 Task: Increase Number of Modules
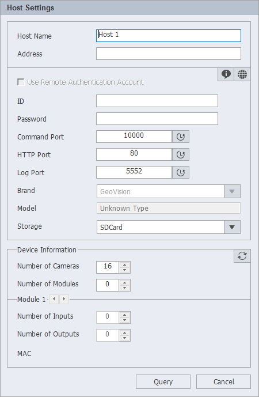coord(124,282)
